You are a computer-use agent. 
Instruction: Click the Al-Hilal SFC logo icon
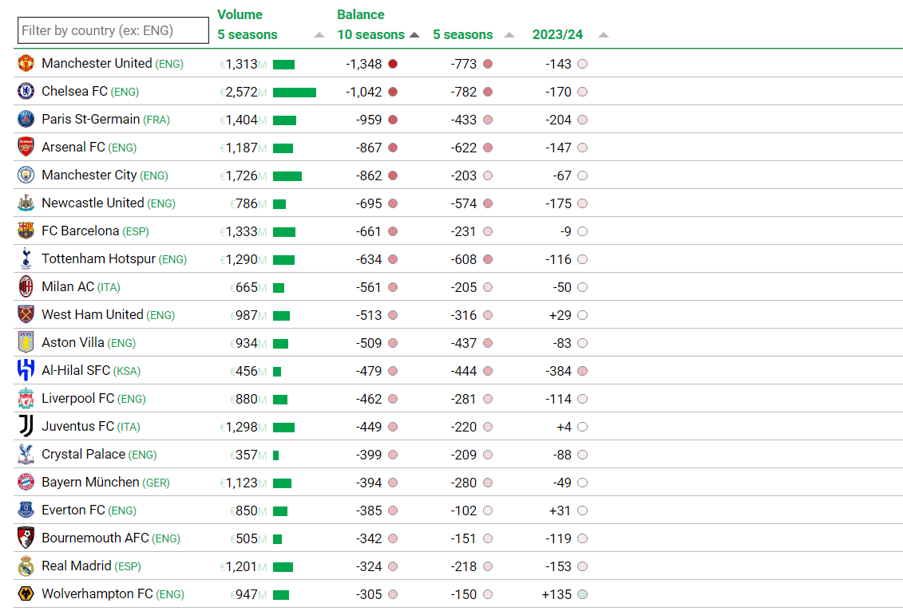[x=26, y=371]
